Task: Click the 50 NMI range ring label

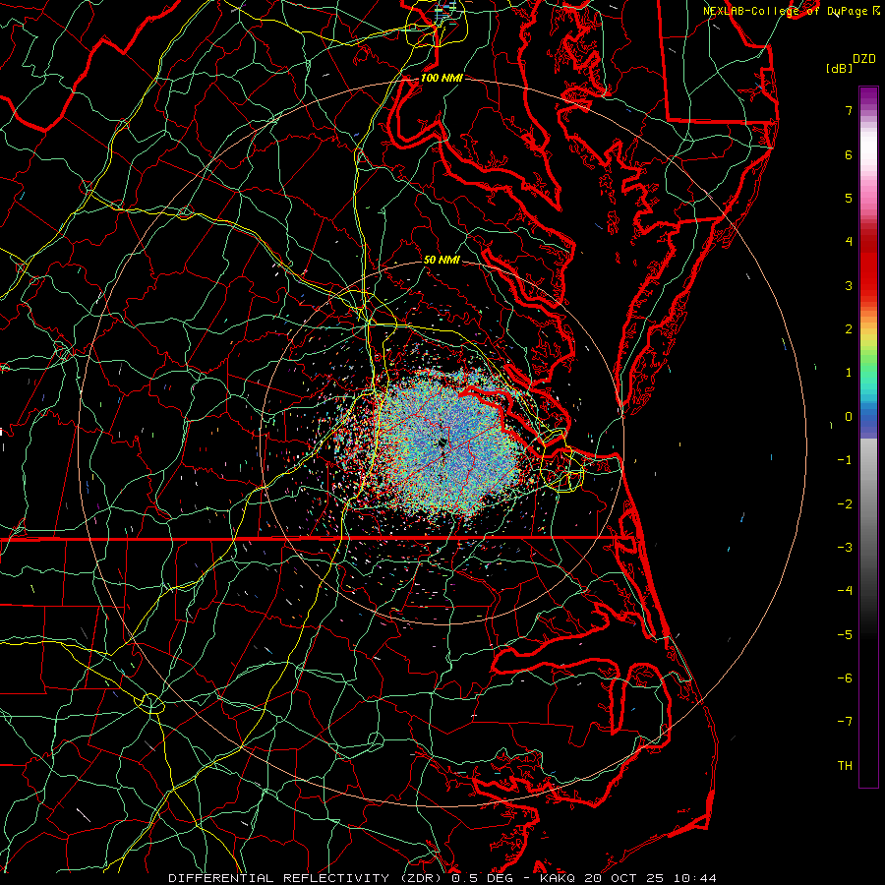Action: click(x=442, y=260)
